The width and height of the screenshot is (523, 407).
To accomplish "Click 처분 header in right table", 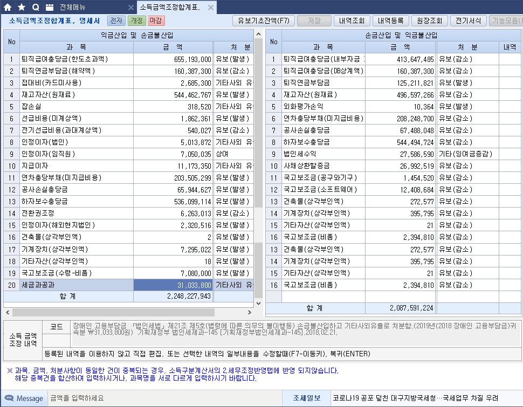I will click(x=467, y=47).
